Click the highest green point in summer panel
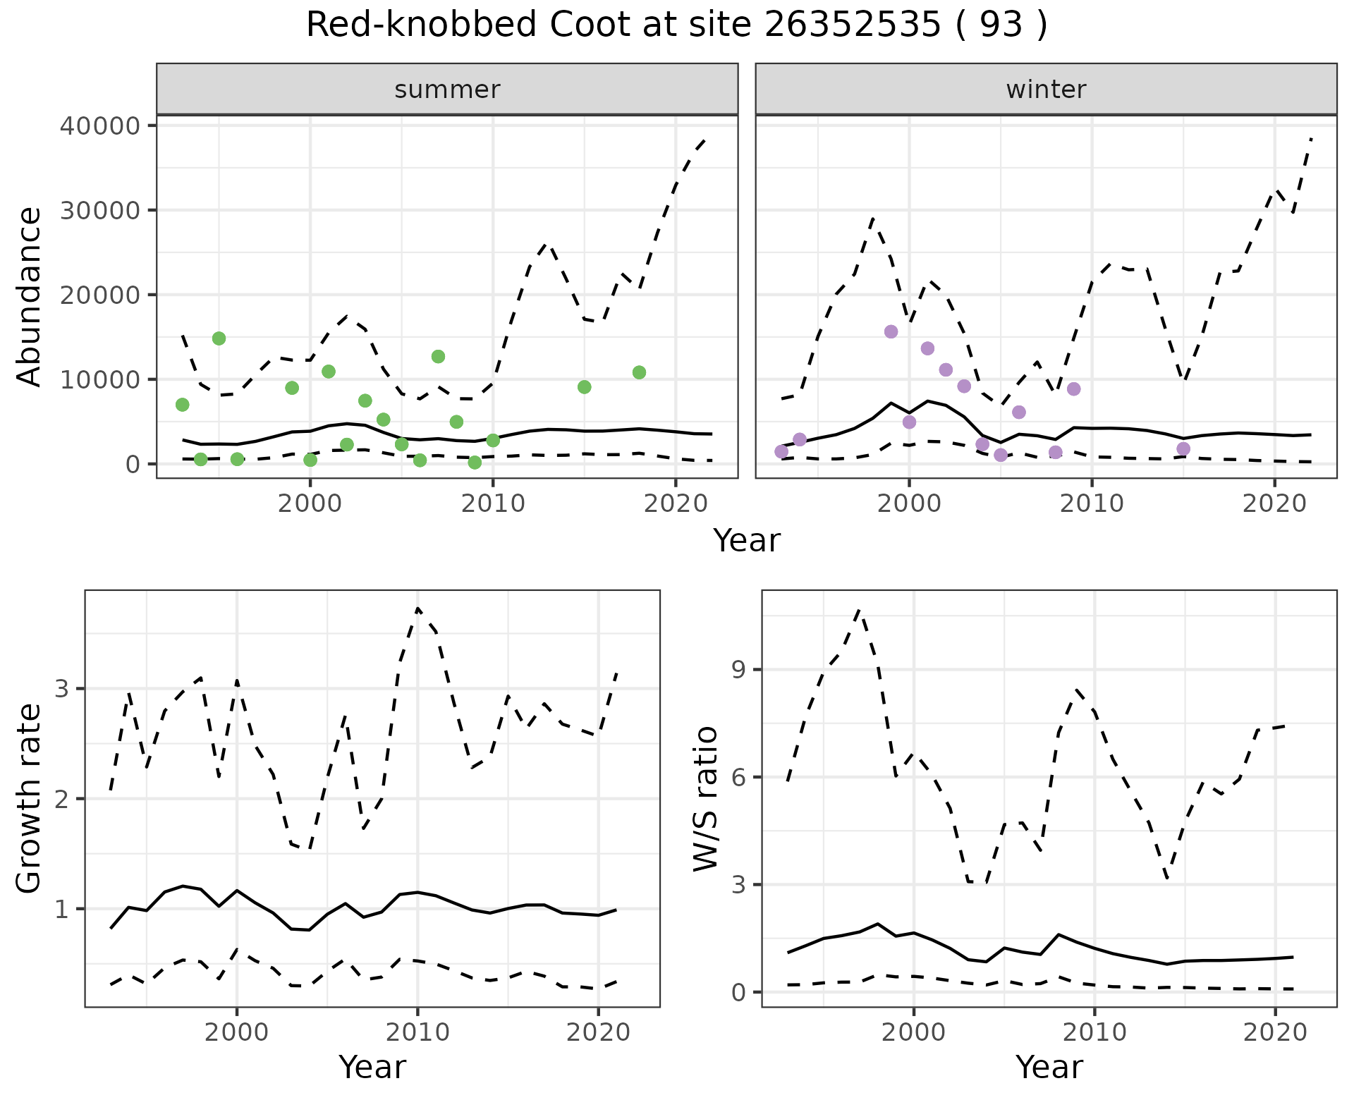Screen dimensions: 1354x1100 [219, 338]
